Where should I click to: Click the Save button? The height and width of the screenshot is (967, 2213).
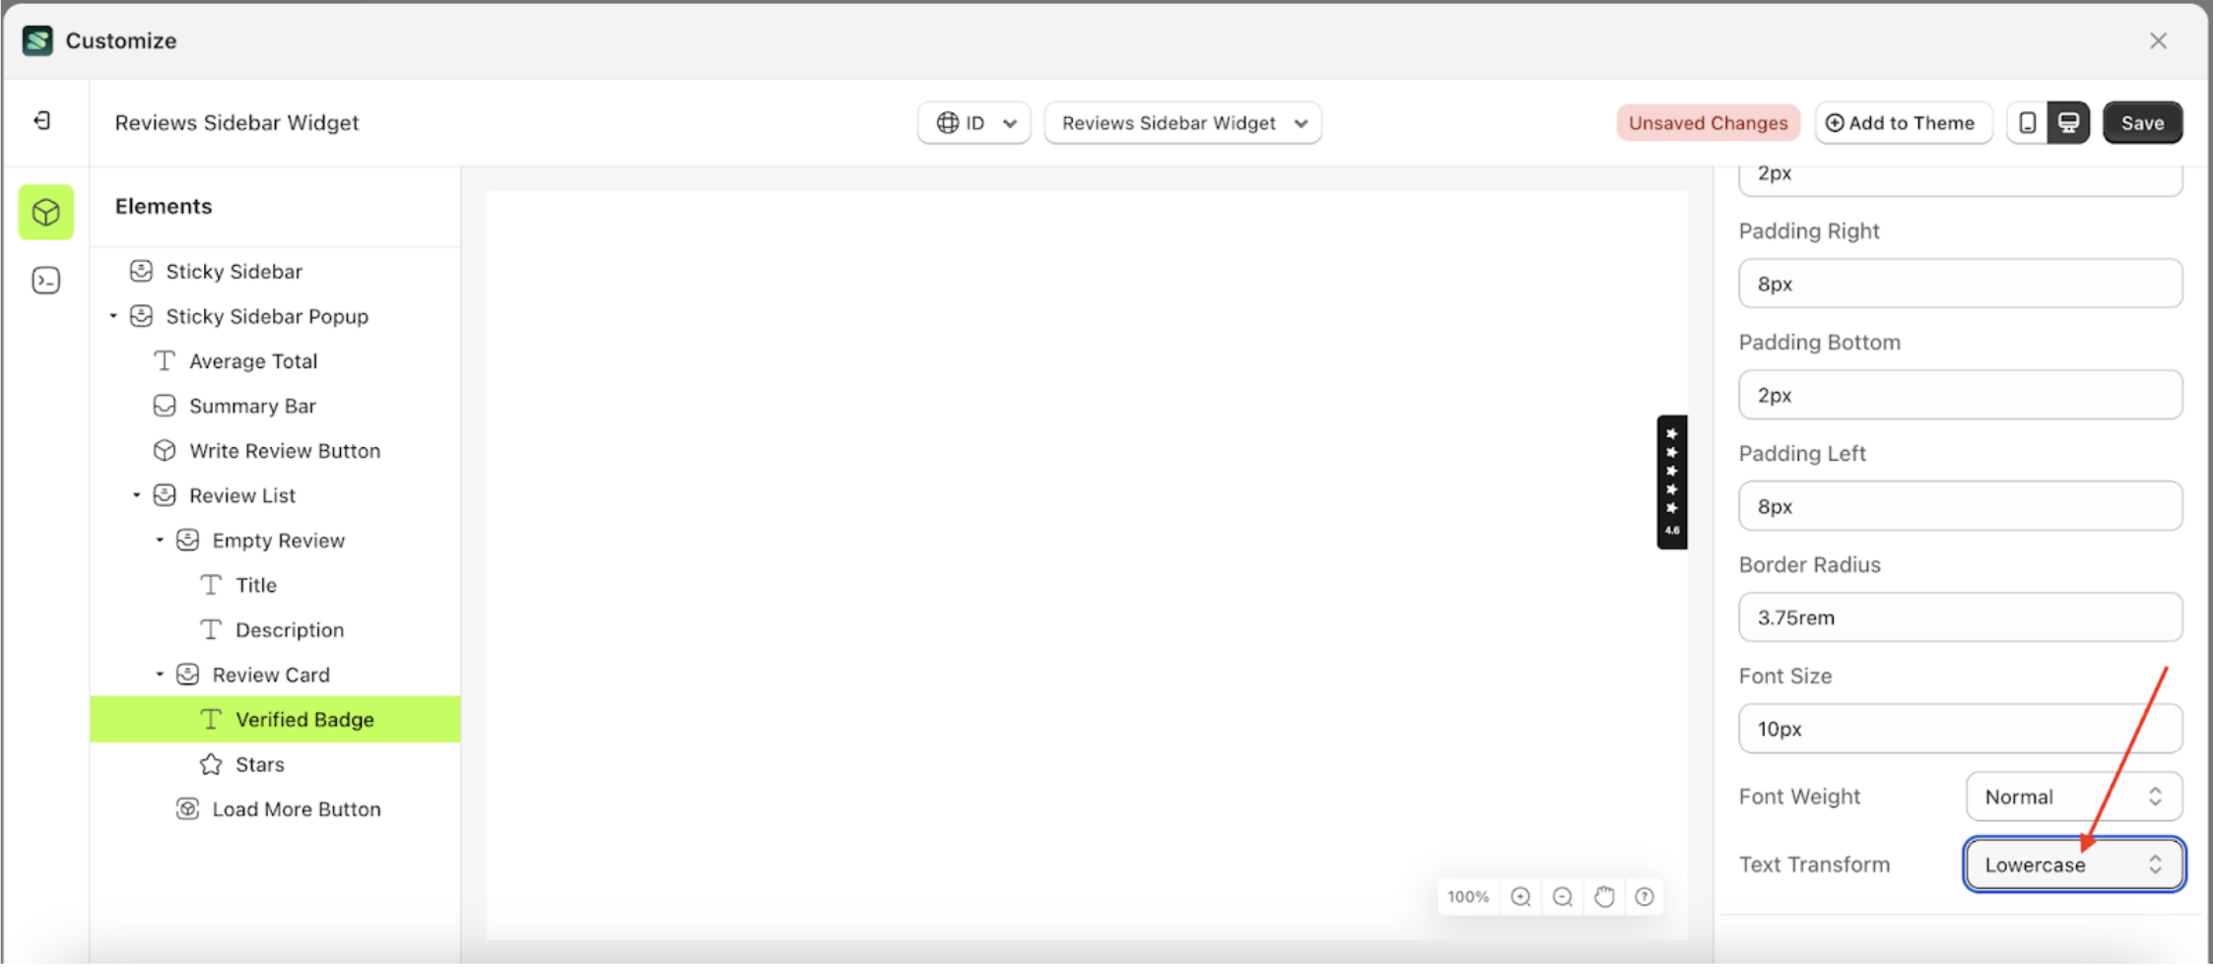(x=2142, y=122)
